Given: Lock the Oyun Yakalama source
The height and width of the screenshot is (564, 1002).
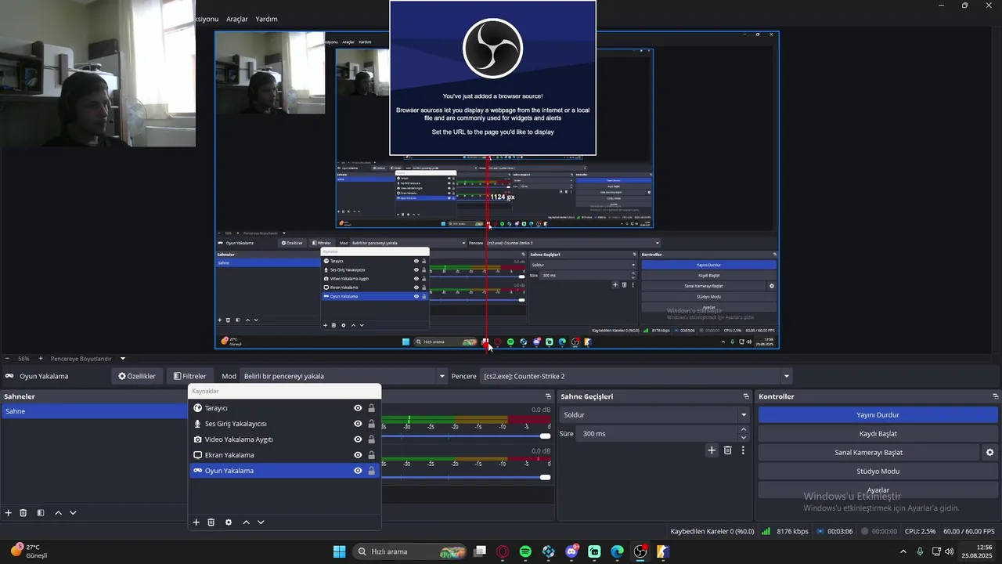Looking at the screenshot, I should pos(371,471).
